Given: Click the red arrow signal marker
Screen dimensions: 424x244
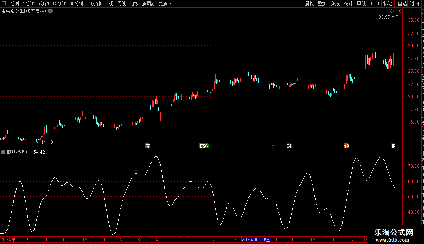Looking at the screenshot, I should pyautogui.click(x=273, y=146).
